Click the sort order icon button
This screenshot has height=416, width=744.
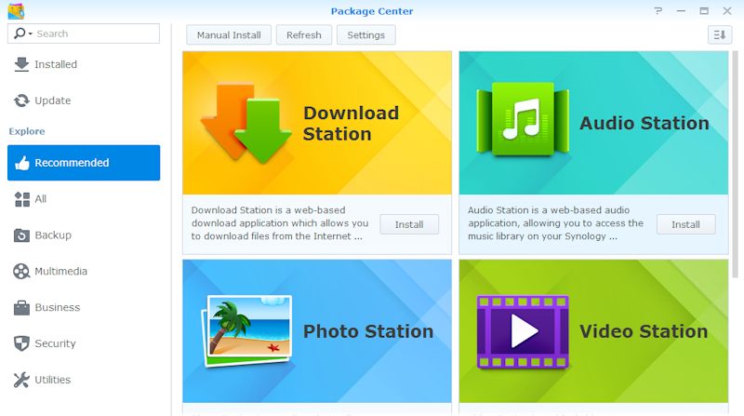(x=720, y=34)
